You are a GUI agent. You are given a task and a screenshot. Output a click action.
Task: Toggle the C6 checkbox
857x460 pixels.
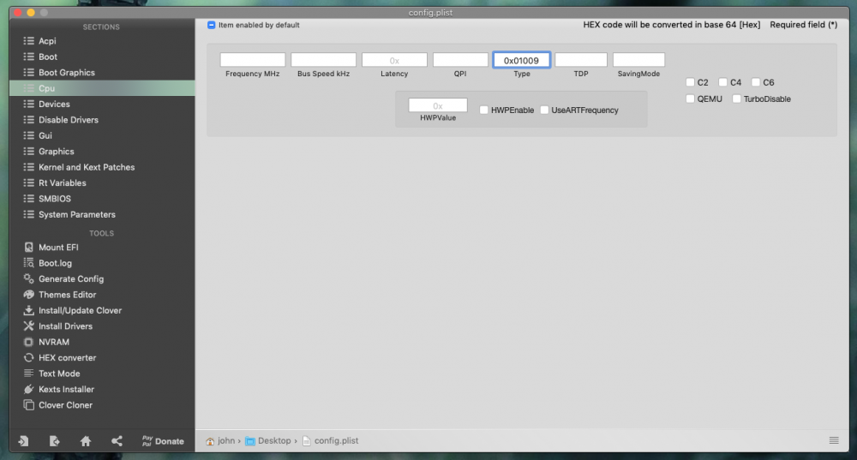(756, 82)
